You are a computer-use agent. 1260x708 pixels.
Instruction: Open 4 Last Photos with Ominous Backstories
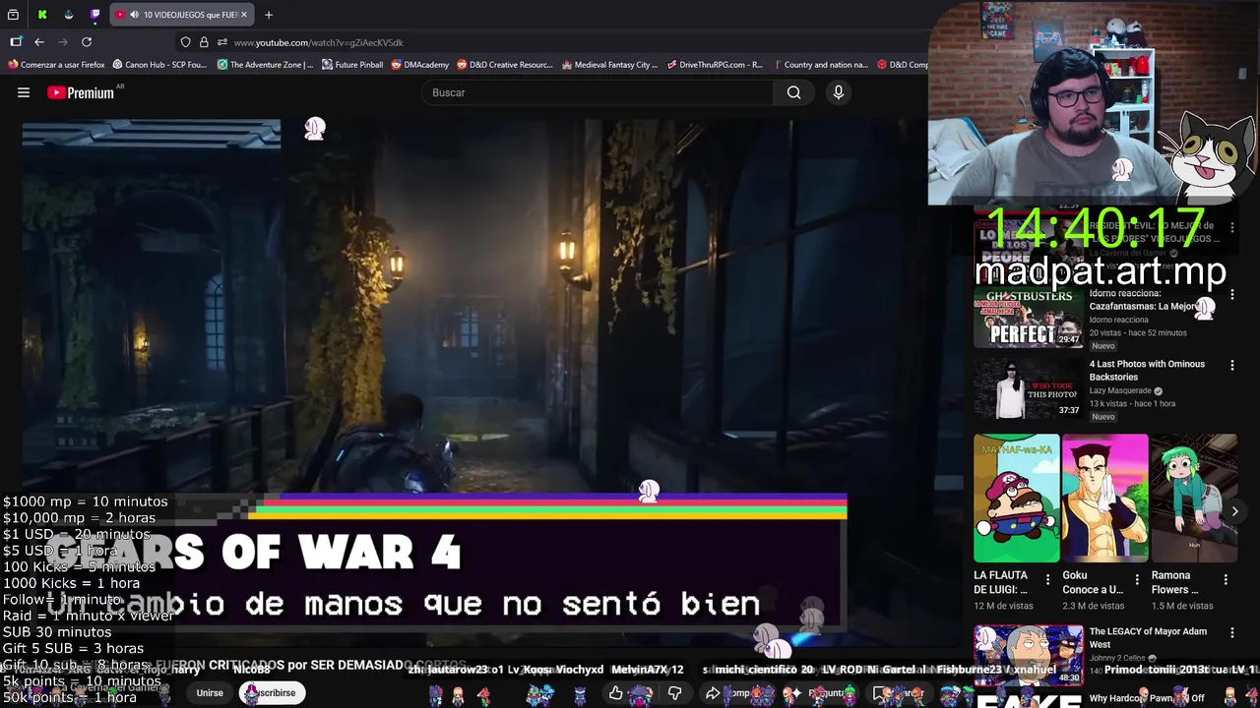(1147, 370)
